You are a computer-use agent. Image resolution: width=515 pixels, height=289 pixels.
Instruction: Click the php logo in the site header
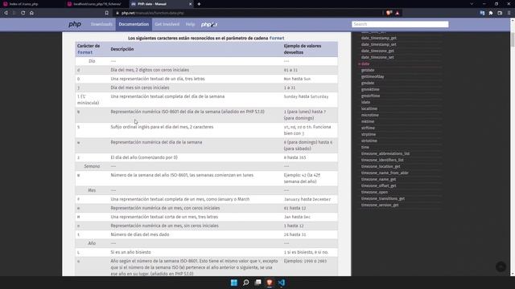coord(75,24)
